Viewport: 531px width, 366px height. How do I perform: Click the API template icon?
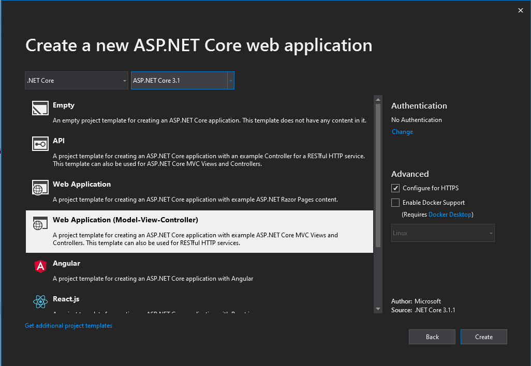[x=40, y=144]
